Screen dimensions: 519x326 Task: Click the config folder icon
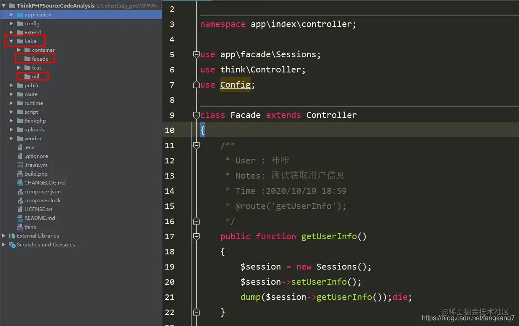(x=20, y=24)
